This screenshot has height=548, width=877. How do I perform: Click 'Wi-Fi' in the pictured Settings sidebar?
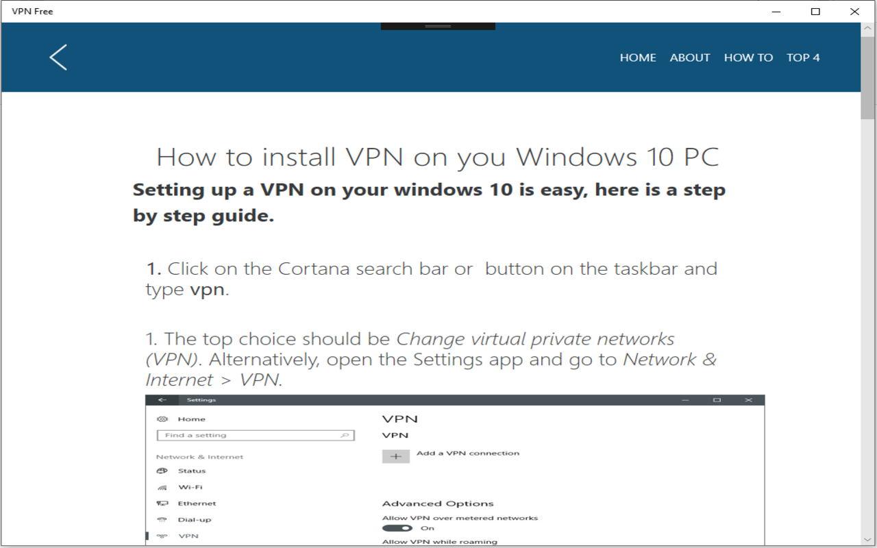click(190, 487)
